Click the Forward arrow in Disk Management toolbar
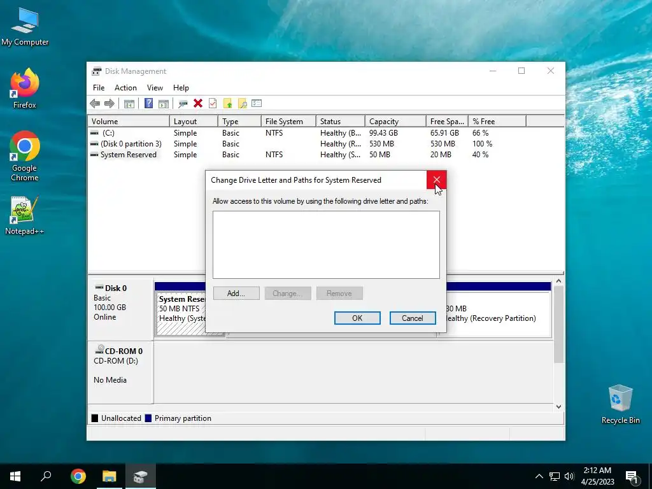Screen dimensions: 652x489 (110, 104)
